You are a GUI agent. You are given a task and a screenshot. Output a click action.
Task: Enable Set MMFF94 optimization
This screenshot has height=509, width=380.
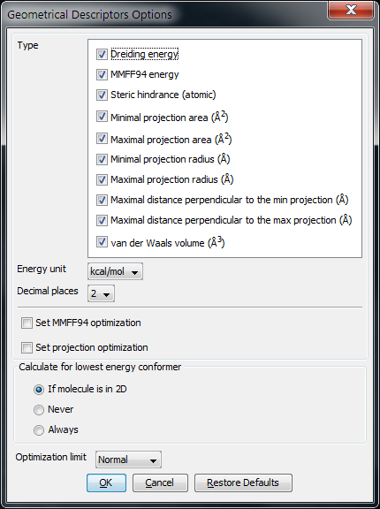(x=27, y=323)
